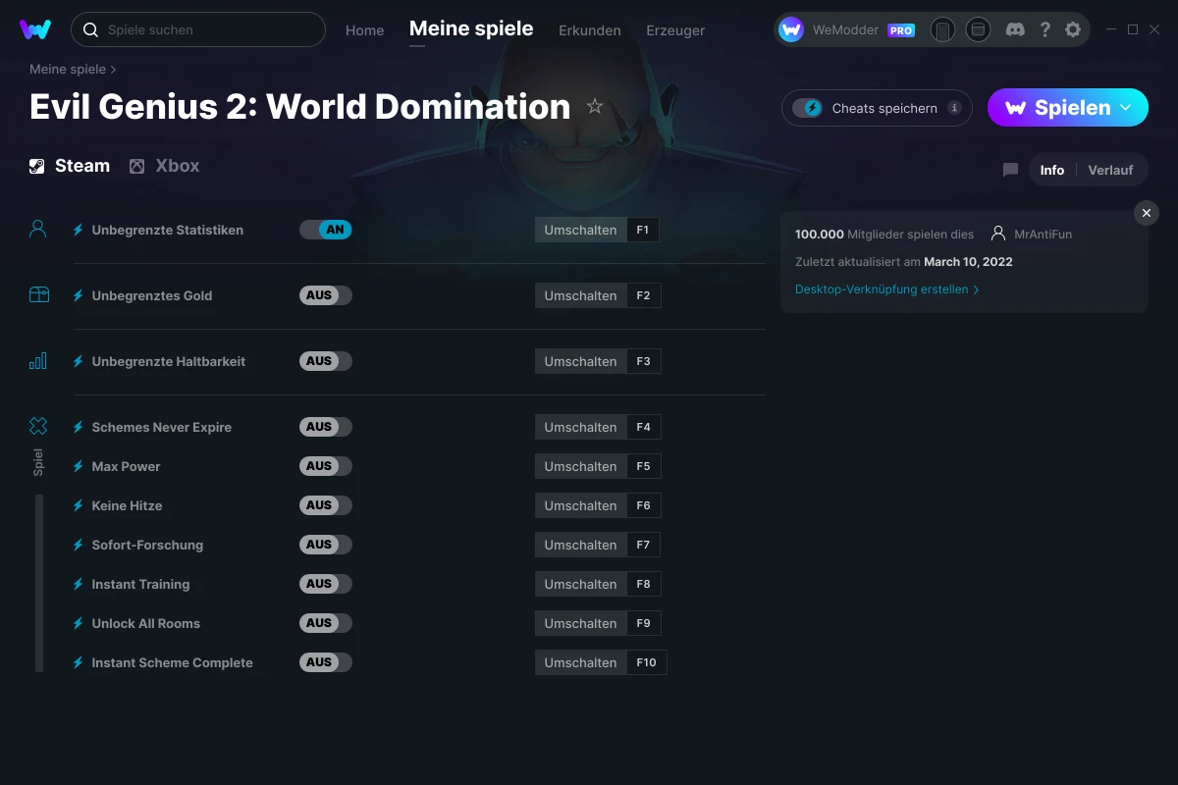Viewport: 1178px width, 785px height.
Task: Click lightning icon next to Unbegrenztes Gold
Action: click(79, 295)
